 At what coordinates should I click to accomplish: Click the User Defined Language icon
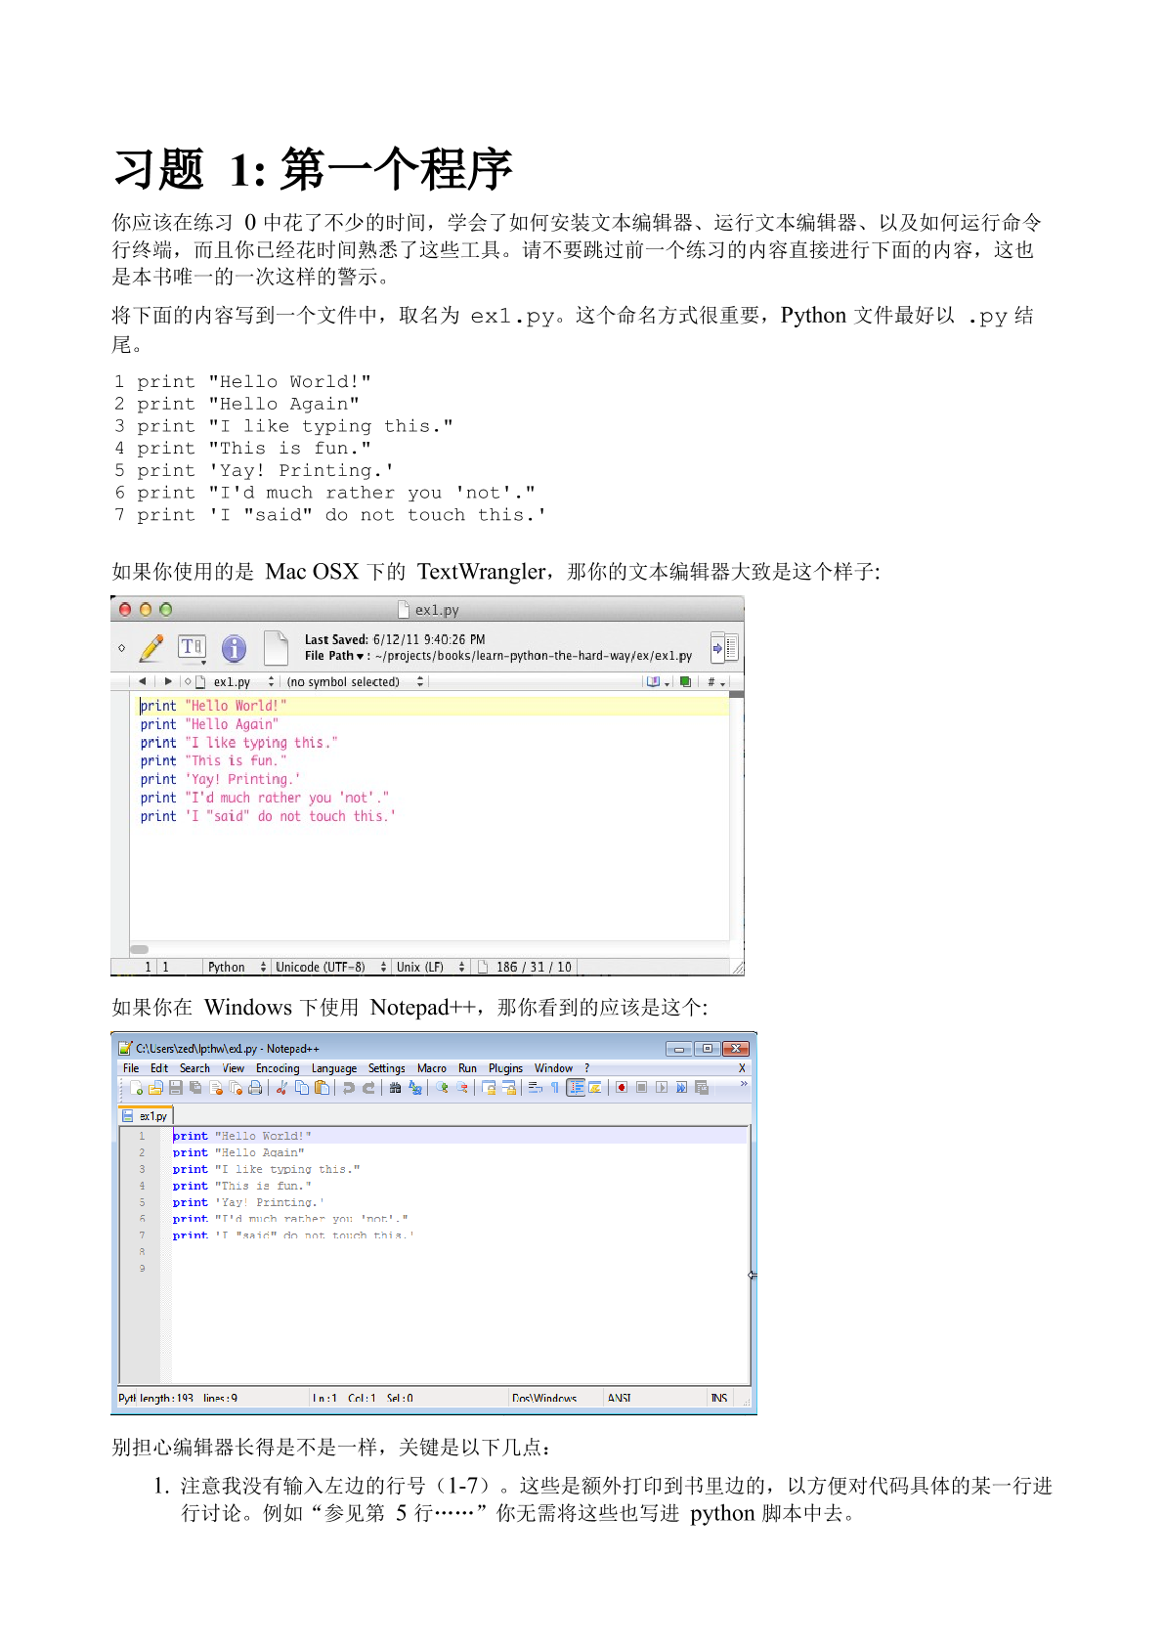coord(594,1087)
